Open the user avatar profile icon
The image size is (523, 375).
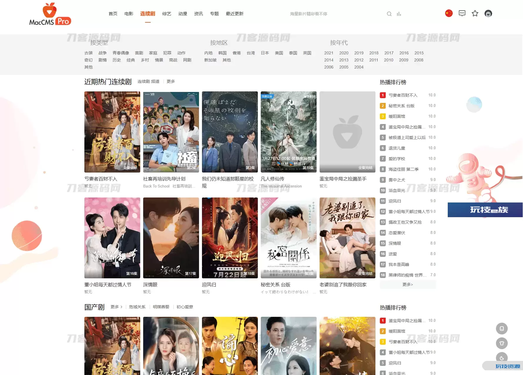[488, 13]
